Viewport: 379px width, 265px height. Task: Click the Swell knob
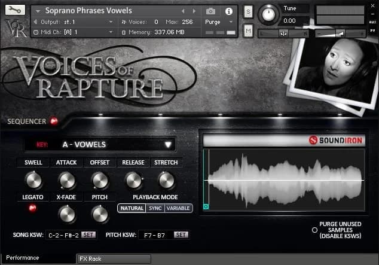pyautogui.click(x=33, y=181)
